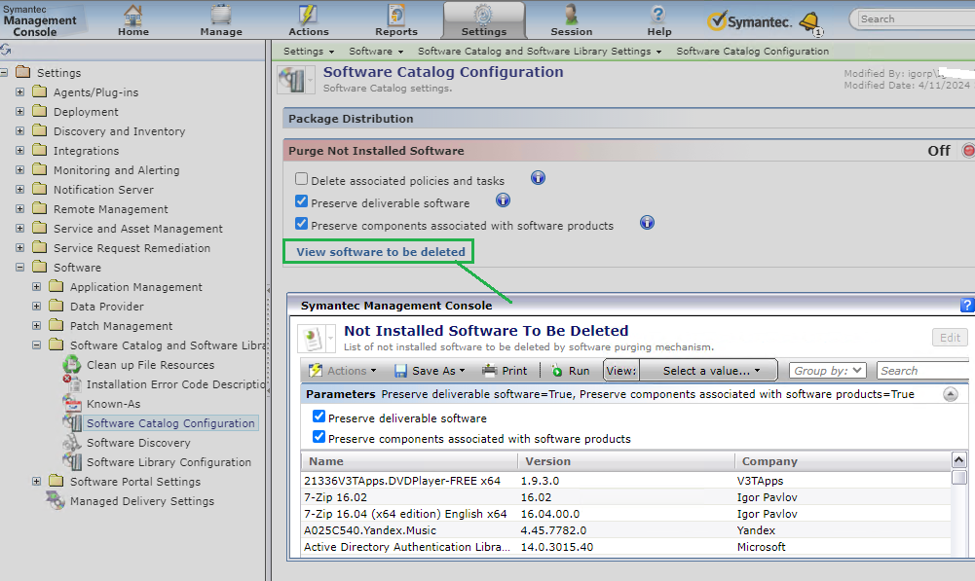Select Managed Delivery Settings tree item

pos(142,501)
